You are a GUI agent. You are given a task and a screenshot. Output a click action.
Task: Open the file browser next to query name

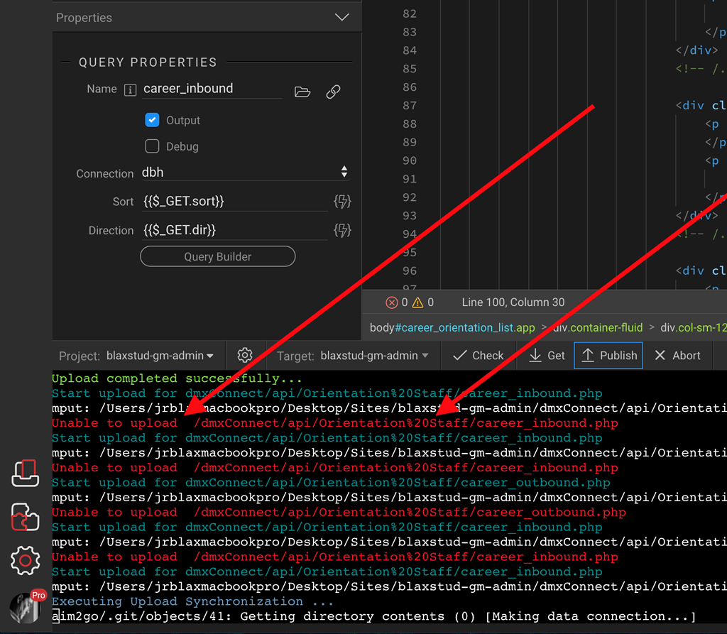click(x=302, y=91)
